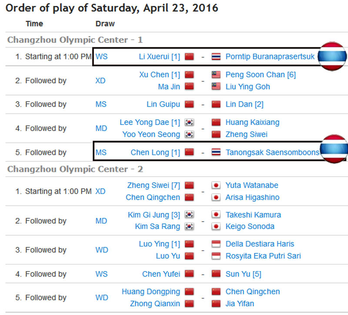Viewport: 348px width, 315px height.
Task: Click the Korea flag beside Kim Gi Jung
Action: (189, 215)
